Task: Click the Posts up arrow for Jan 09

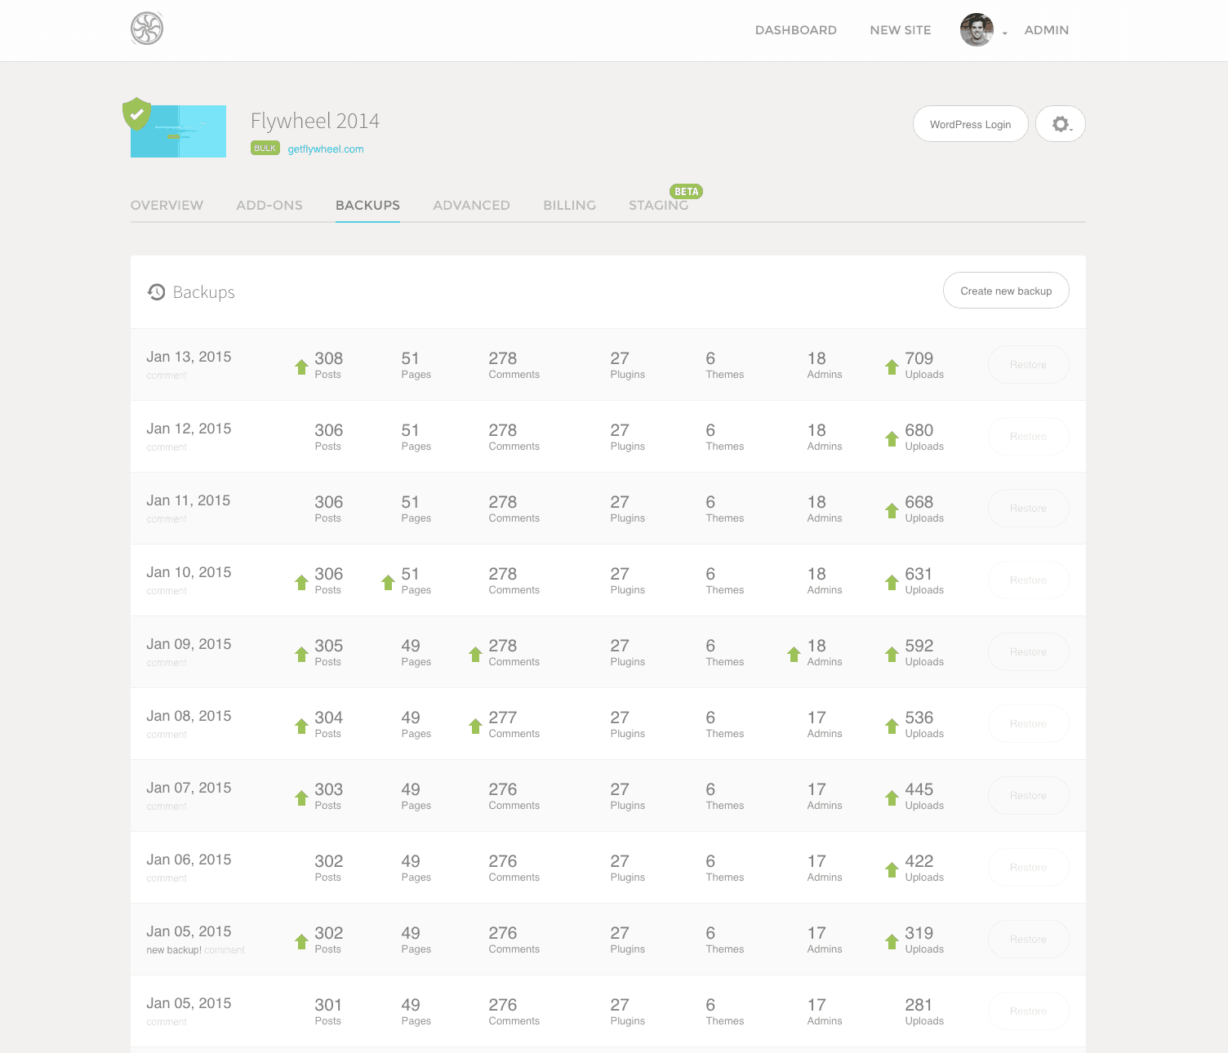Action: click(301, 654)
